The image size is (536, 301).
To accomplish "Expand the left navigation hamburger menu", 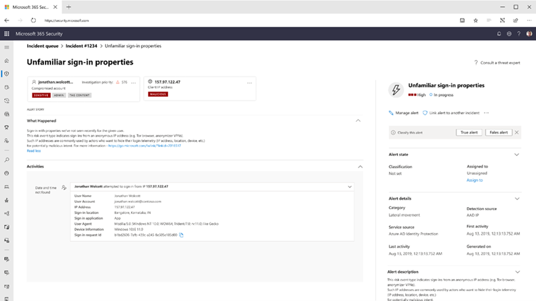I will (x=7, y=47).
